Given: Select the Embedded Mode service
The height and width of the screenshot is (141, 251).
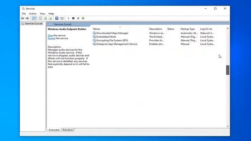Looking at the screenshot, I should click(106, 37).
